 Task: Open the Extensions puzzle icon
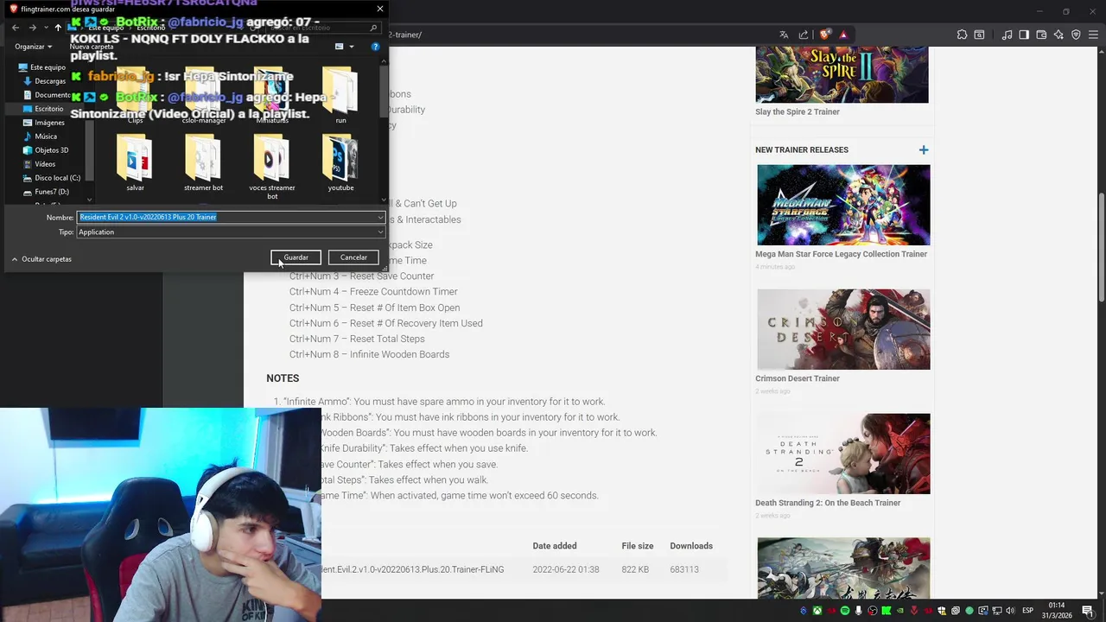962,35
